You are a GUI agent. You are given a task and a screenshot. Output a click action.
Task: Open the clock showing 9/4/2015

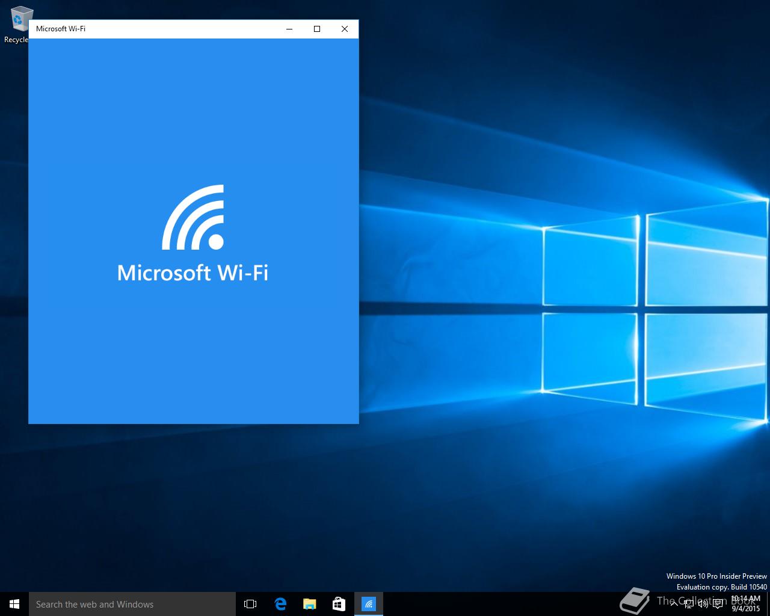coord(746,604)
